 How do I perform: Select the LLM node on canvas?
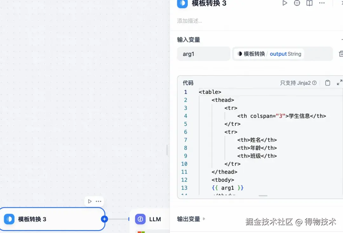(x=149, y=219)
